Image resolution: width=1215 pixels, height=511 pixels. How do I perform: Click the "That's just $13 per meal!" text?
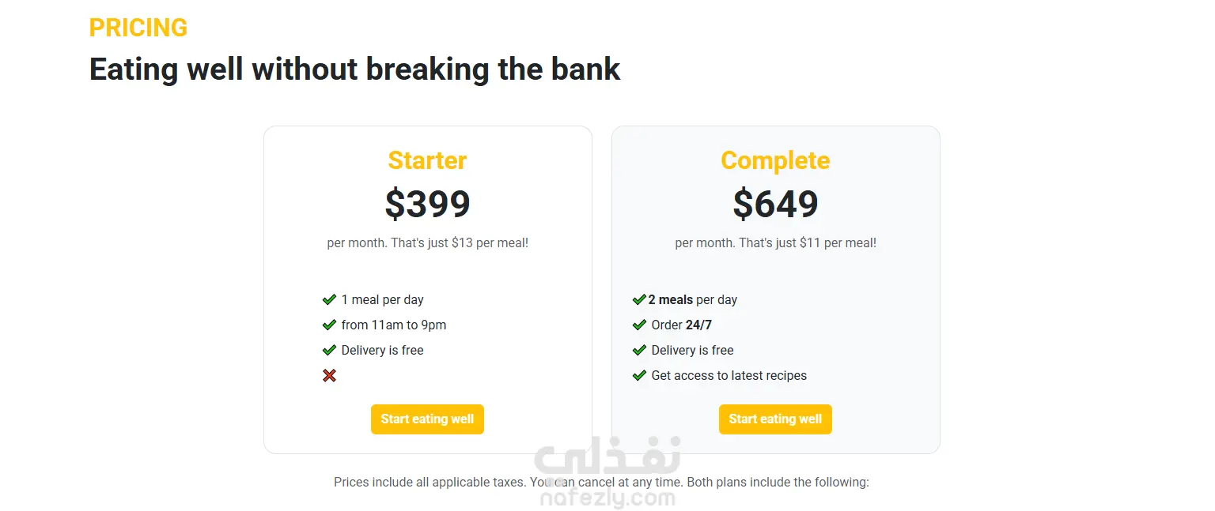pyautogui.click(x=460, y=243)
